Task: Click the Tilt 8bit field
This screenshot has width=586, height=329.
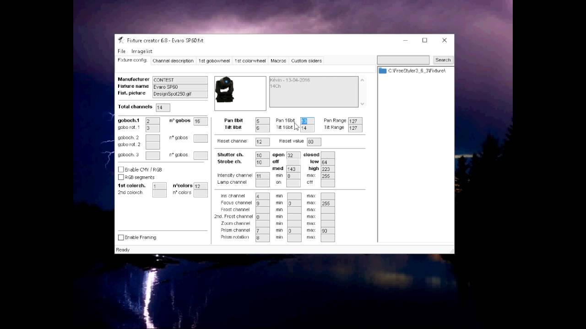Action: tap(262, 128)
